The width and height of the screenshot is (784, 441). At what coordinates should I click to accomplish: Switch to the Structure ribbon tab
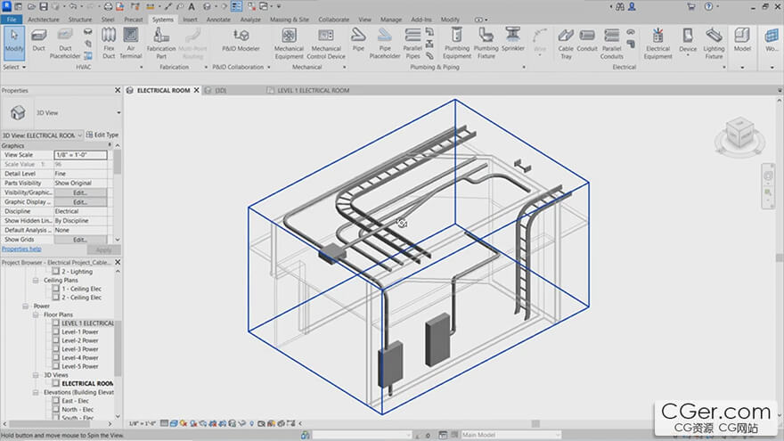[80, 20]
